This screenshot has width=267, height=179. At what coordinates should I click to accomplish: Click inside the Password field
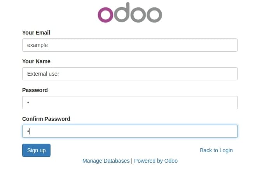tap(130, 103)
